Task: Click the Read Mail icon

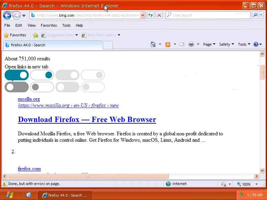Action: click(x=182, y=44)
